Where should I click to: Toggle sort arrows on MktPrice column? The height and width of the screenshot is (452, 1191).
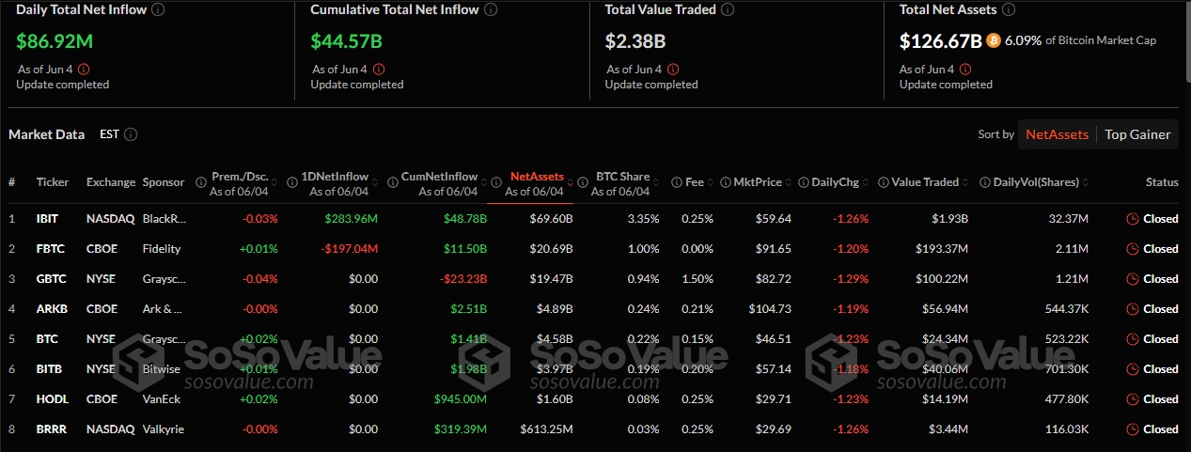[x=788, y=182]
